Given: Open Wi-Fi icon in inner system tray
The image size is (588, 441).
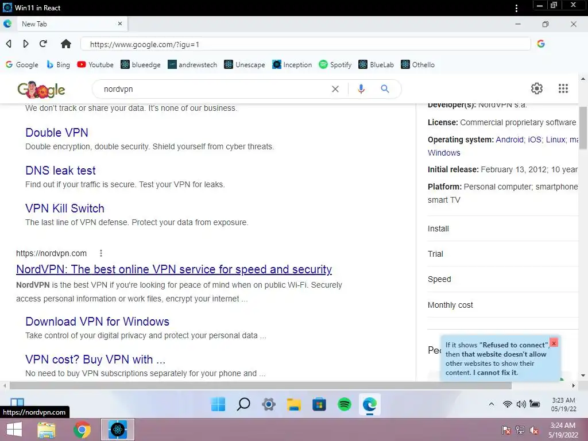Looking at the screenshot, I should pyautogui.click(x=508, y=404).
